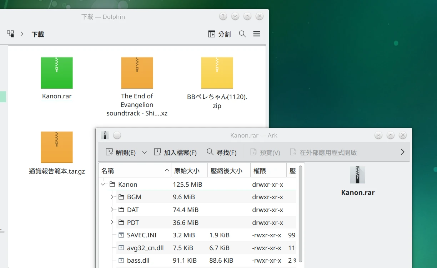Viewport: 437px width, 268px height.
Task: Expand the DAT folder
Action: point(112,210)
